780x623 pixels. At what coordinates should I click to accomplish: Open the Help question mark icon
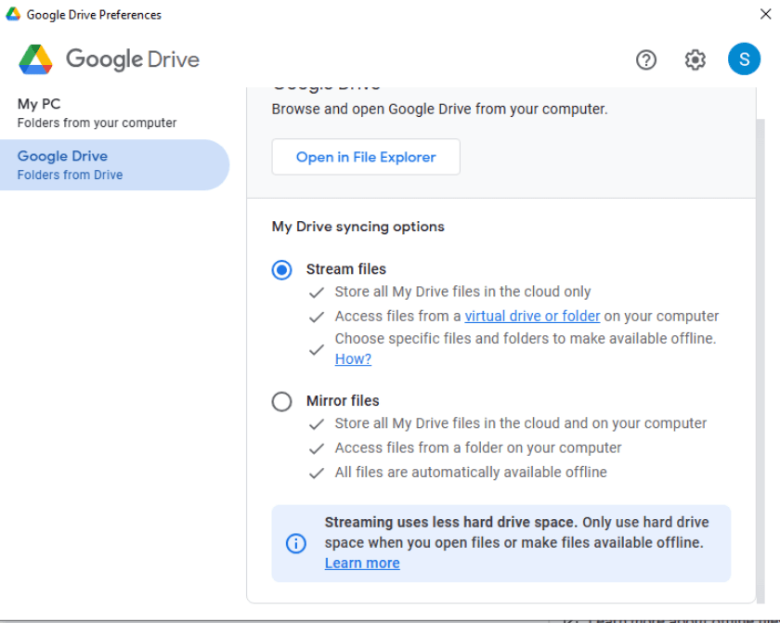[646, 59]
